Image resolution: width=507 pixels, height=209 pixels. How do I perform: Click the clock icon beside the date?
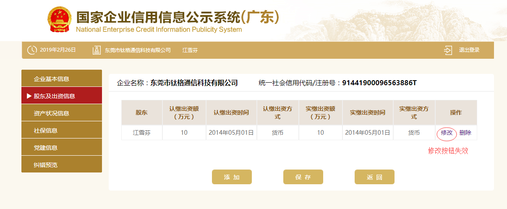(32, 50)
